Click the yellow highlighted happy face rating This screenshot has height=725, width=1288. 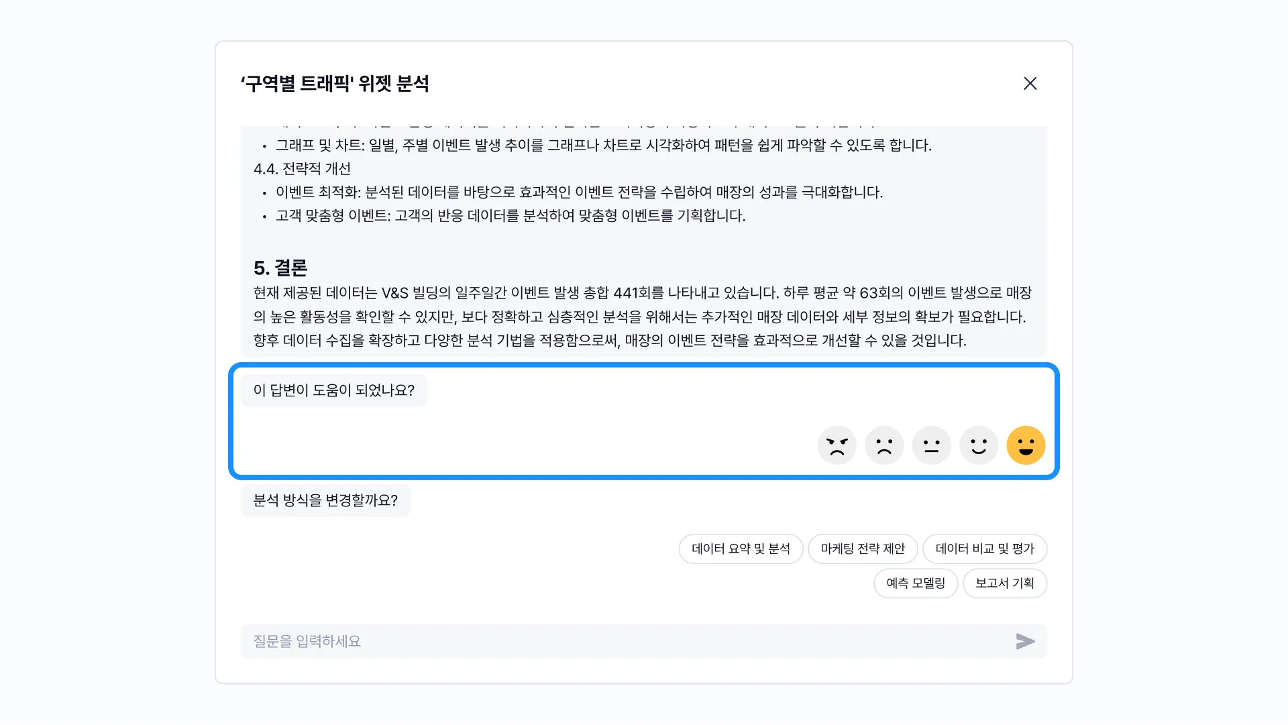pyautogui.click(x=1026, y=445)
